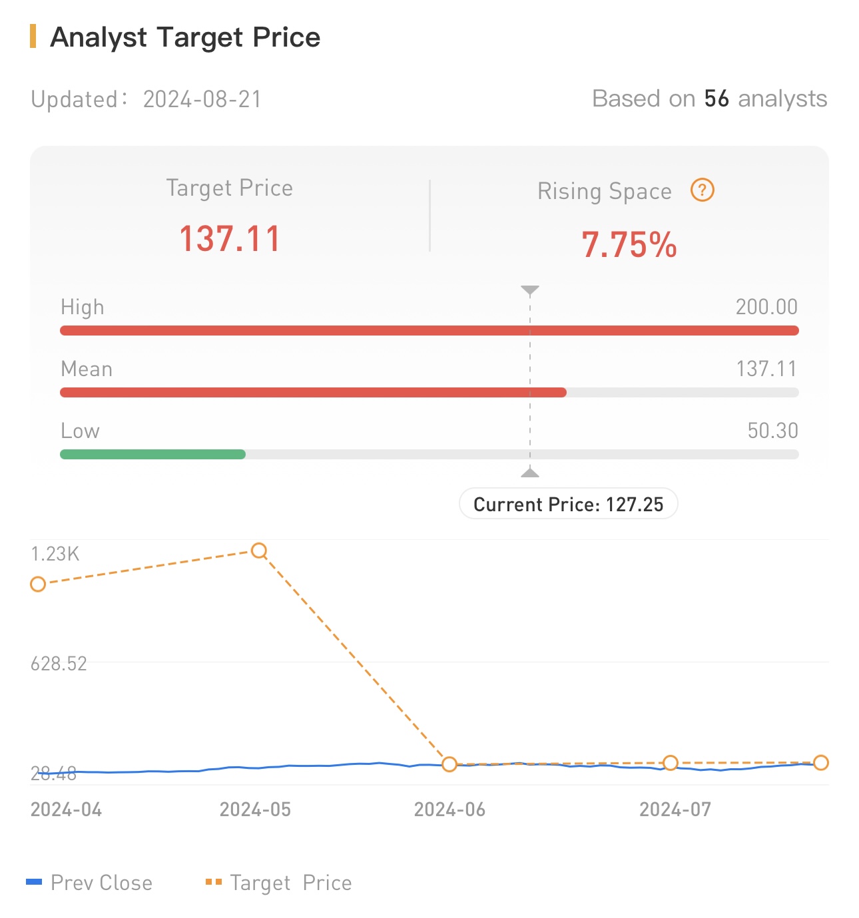Toggle the Prev Close series label
The height and width of the screenshot is (918, 859).
point(101,883)
